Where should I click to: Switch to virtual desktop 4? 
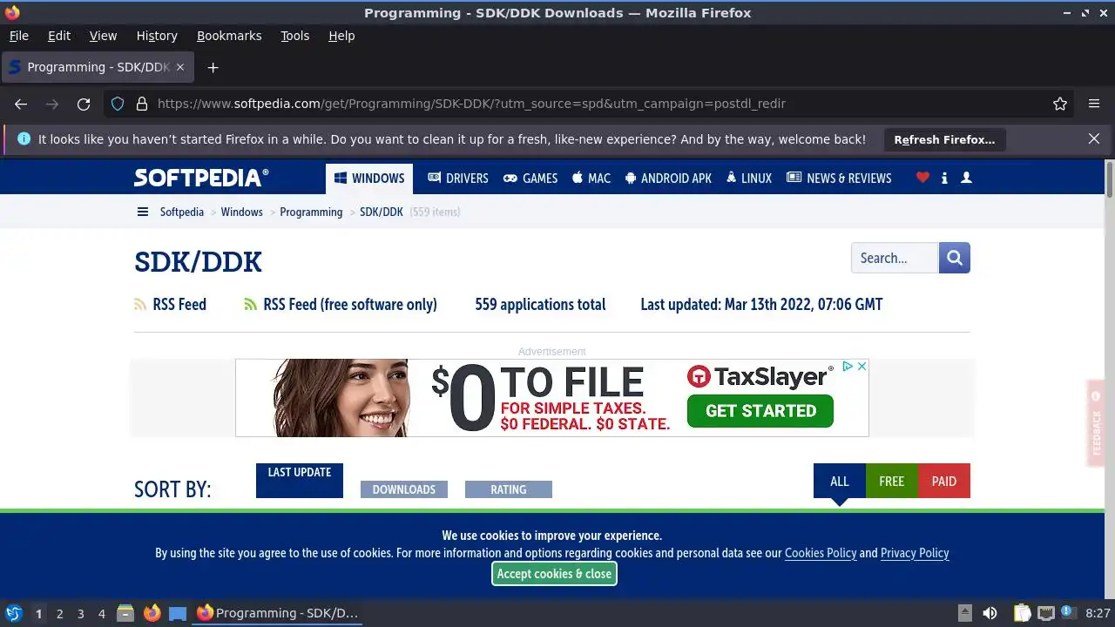pos(101,614)
